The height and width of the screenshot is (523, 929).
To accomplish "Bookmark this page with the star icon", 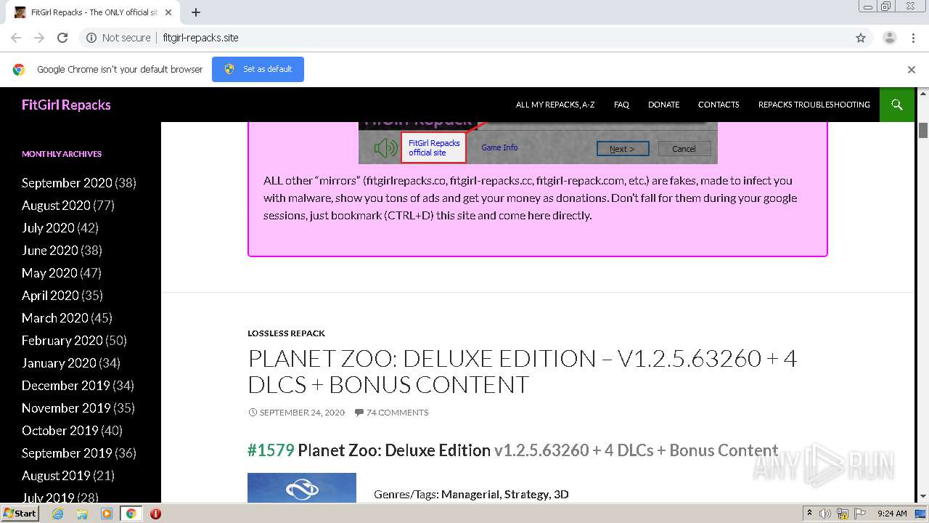I will coord(861,38).
